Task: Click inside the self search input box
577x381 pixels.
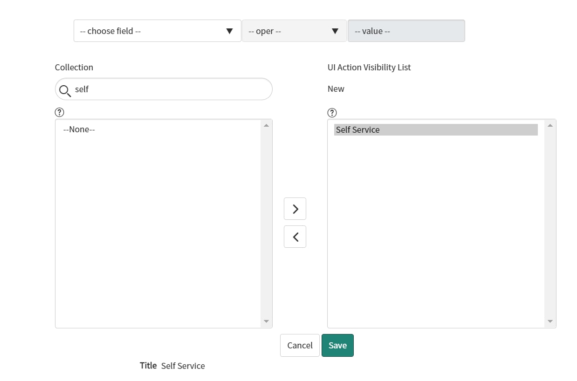Action: click(x=140, y=89)
